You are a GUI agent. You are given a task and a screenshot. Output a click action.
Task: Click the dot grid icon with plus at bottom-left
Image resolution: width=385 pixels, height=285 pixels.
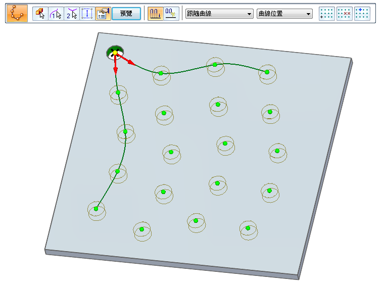click(327, 14)
